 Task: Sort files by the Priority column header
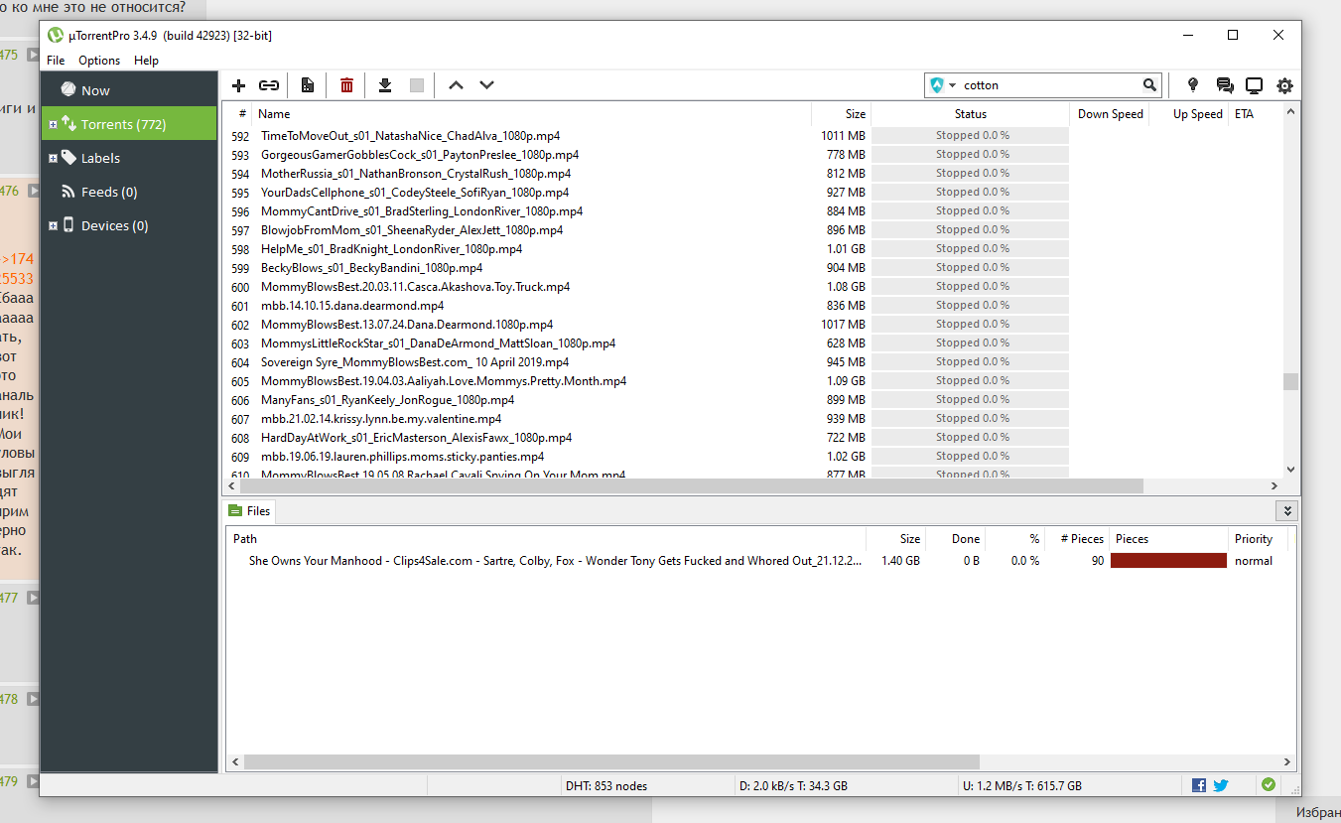pos(1258,539)
